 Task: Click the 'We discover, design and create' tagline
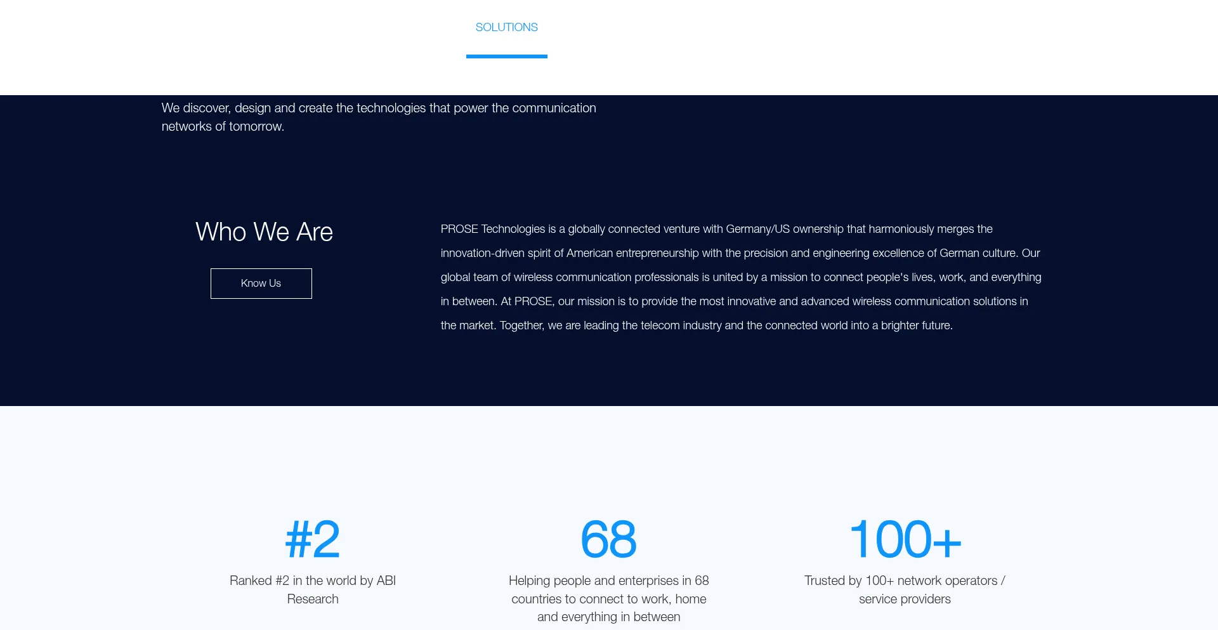[379, 117]
